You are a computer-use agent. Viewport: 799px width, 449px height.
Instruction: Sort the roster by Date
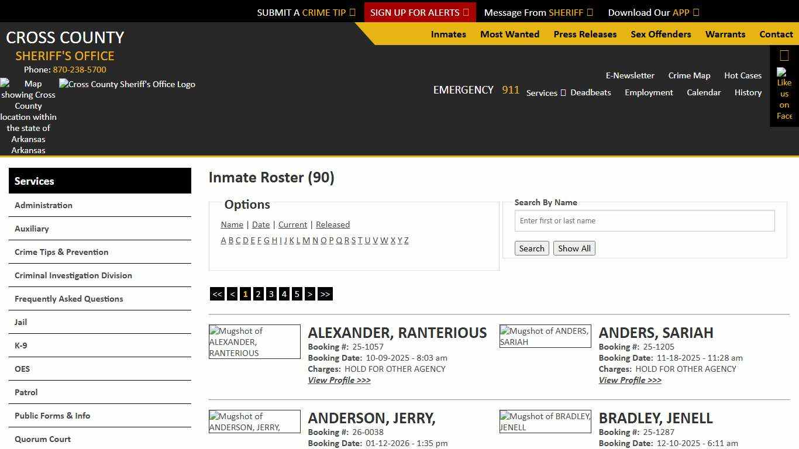pyautogui.click(x=261, y=224)
